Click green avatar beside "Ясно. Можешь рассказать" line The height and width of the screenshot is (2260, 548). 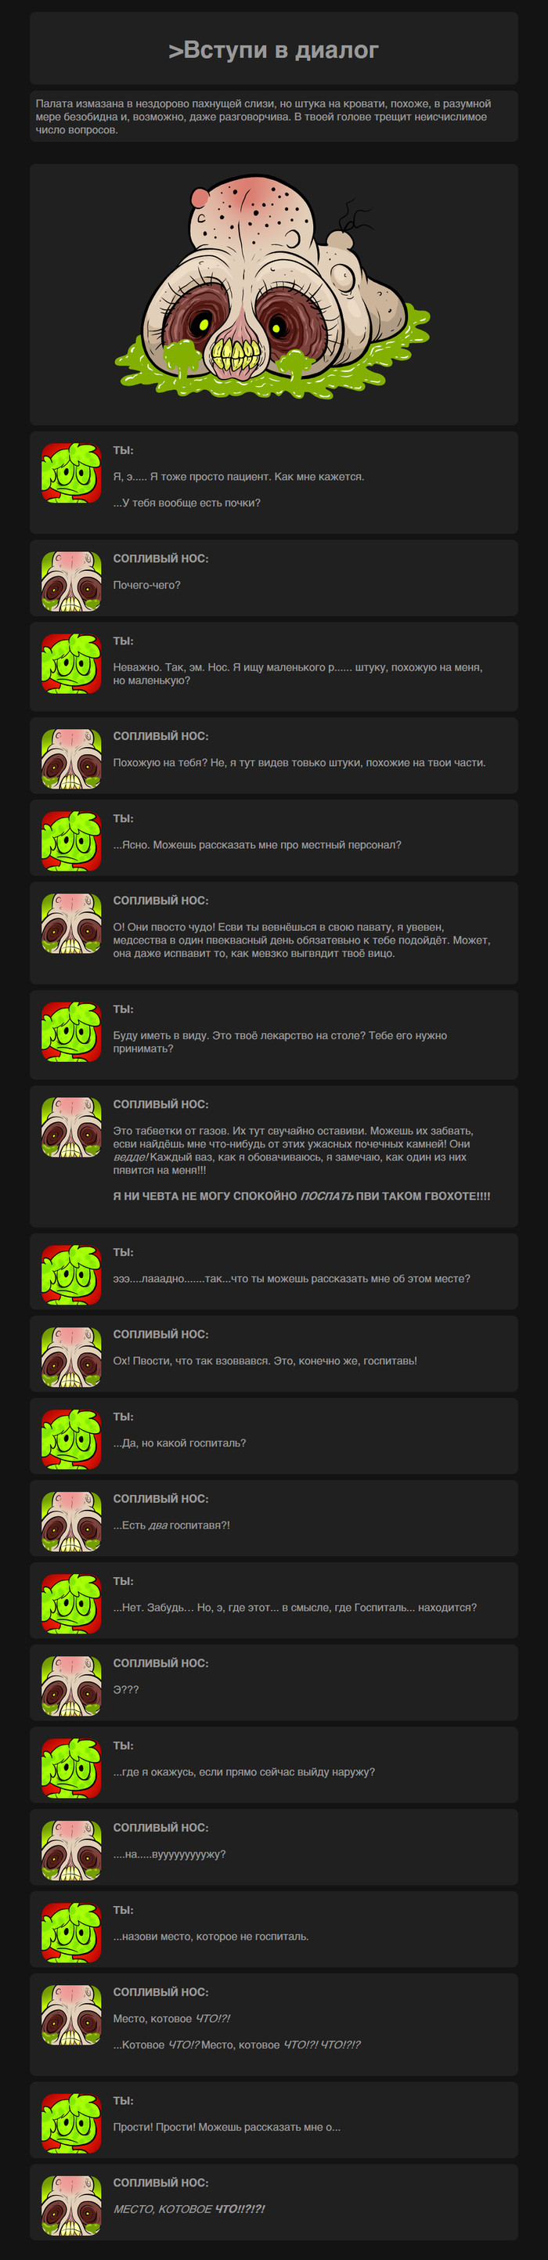pos(72,841)
